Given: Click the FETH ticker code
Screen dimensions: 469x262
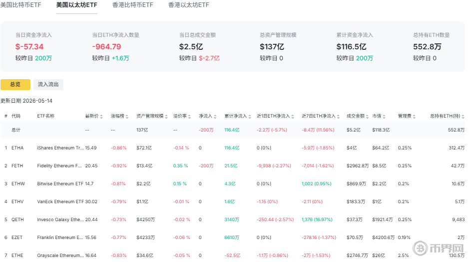Looking at the screenshot, I should (17, 165).
